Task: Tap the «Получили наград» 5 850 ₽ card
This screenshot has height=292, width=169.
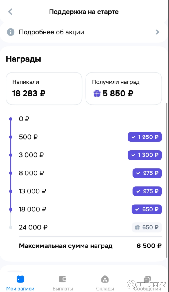Action: coord(124,89)
